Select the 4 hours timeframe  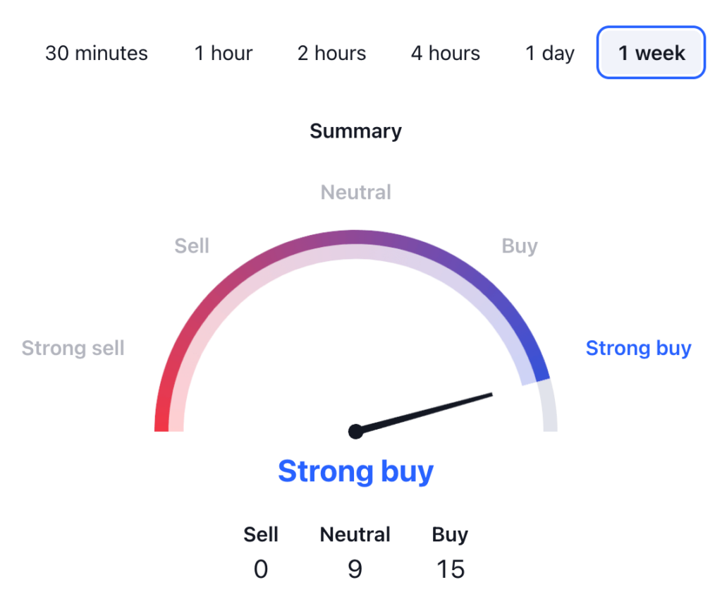pyautogui.click(x=446, y=54)
